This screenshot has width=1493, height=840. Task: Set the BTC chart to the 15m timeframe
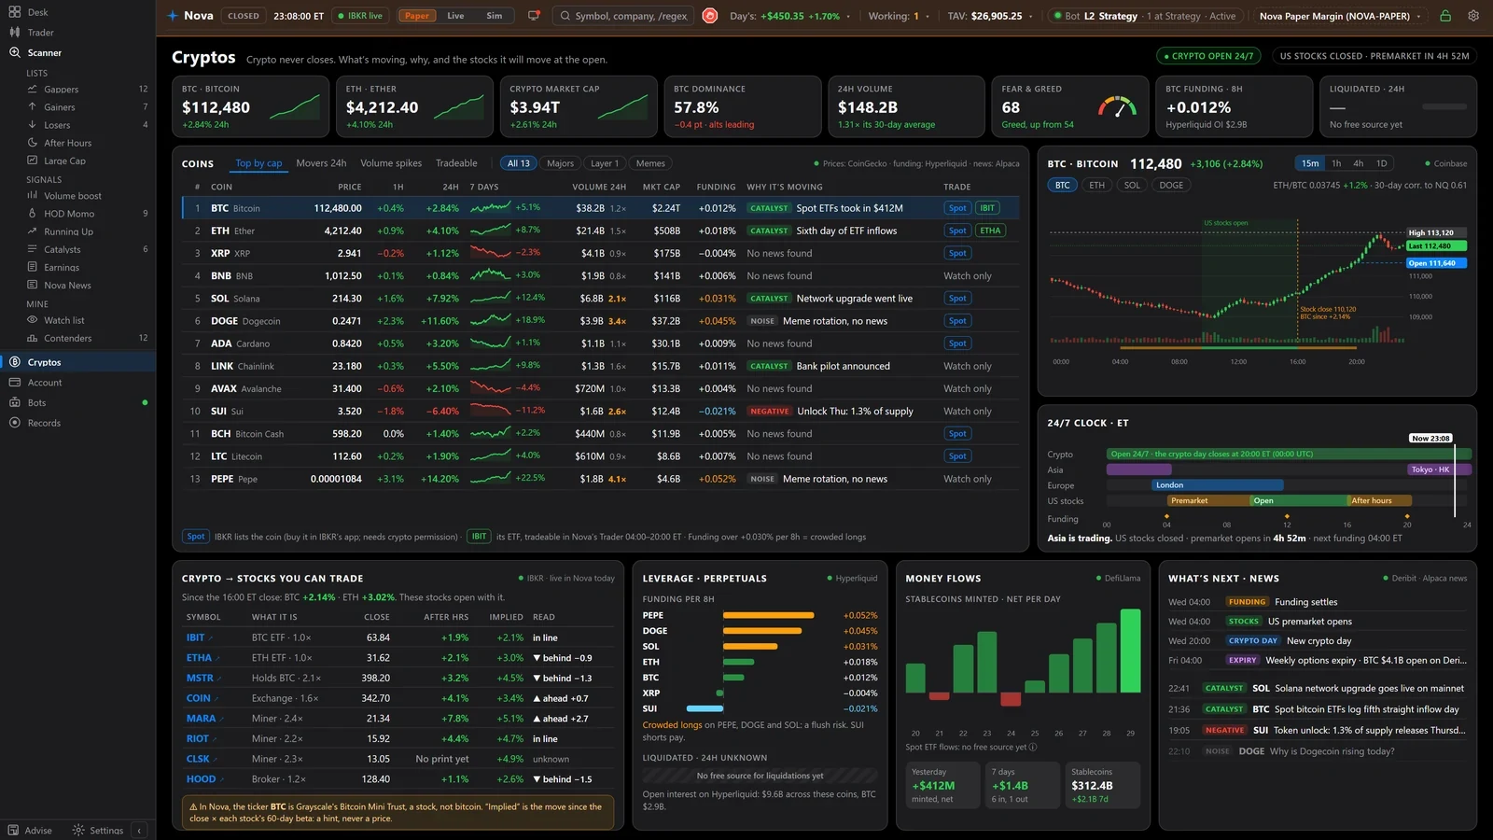pyautogui.click(x=1310, y=163)
